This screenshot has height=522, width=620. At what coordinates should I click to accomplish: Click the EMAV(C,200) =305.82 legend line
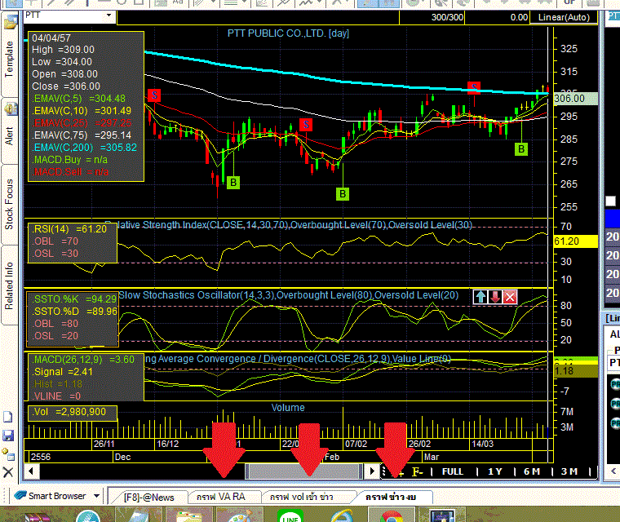[85, 148]
